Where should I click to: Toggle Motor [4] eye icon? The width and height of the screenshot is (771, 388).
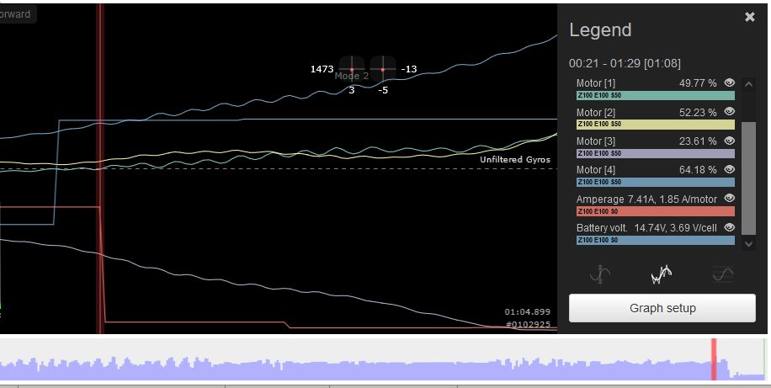coord(730,170)
